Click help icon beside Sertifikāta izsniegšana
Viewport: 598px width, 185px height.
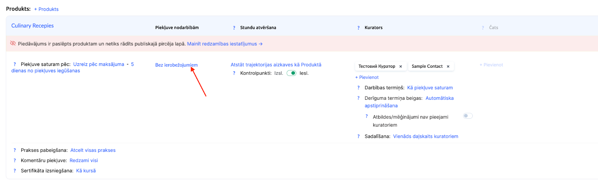click(15, 171)
